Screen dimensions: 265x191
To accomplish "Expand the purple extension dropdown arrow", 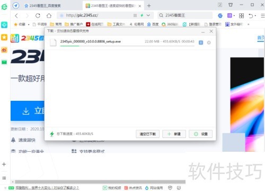I will [x=234, y=16].
